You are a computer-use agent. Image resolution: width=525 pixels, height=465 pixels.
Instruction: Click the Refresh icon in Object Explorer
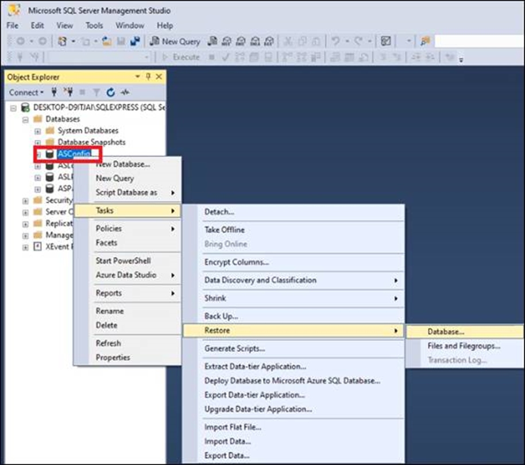click(x=110, y=92)
